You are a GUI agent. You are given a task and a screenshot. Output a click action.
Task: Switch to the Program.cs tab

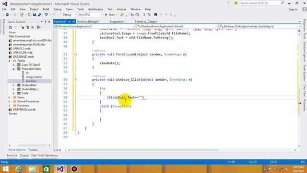click(117, 22)
